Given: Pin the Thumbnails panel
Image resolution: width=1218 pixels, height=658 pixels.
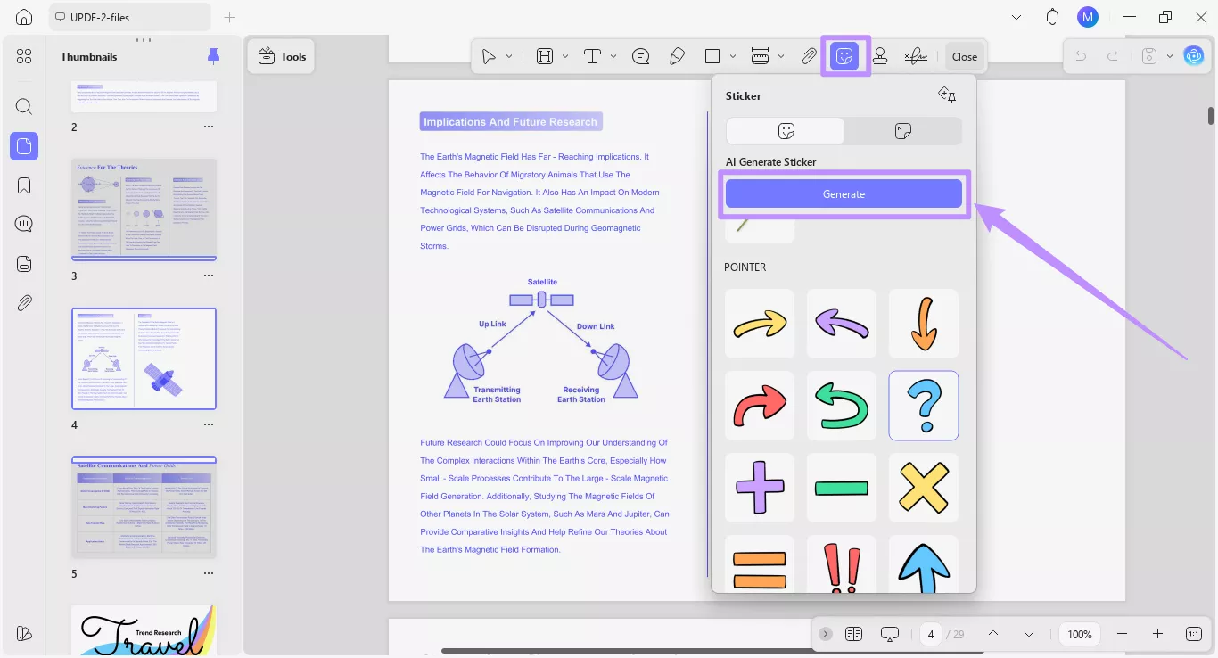Looking at the screenshot, I should click(213, 56).
